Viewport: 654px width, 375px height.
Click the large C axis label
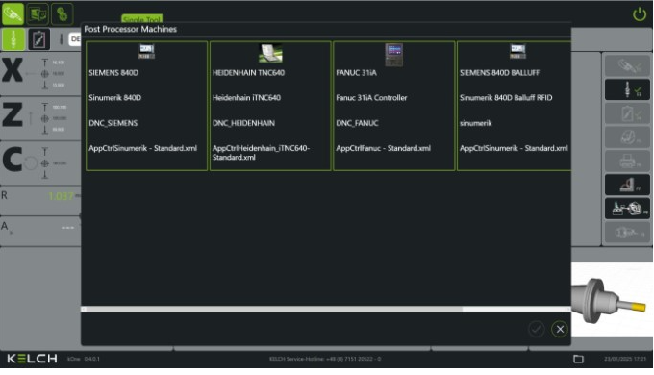tap(13, 160)
